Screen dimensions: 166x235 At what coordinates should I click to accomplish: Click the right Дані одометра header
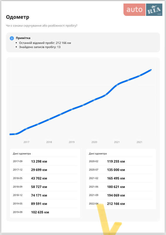[x=98, y=153]
